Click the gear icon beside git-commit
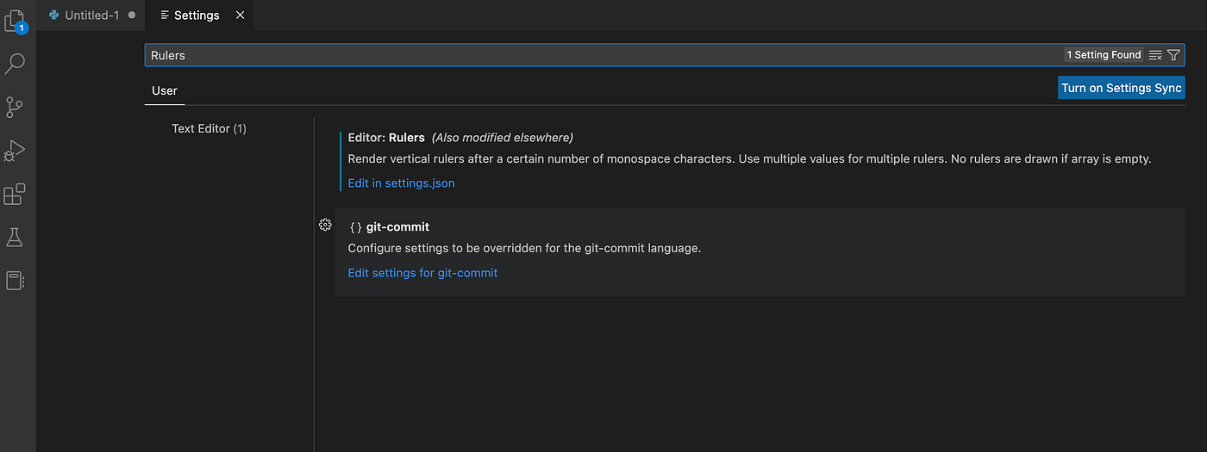The height and width of the screenshot is (452, 1207). click(325, 226)
